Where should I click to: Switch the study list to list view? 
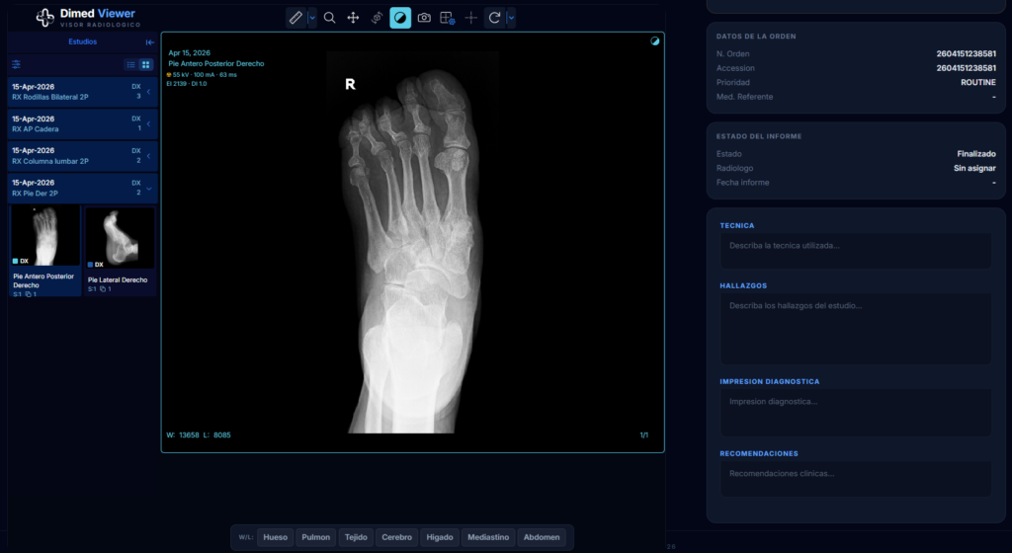[130, 64]
